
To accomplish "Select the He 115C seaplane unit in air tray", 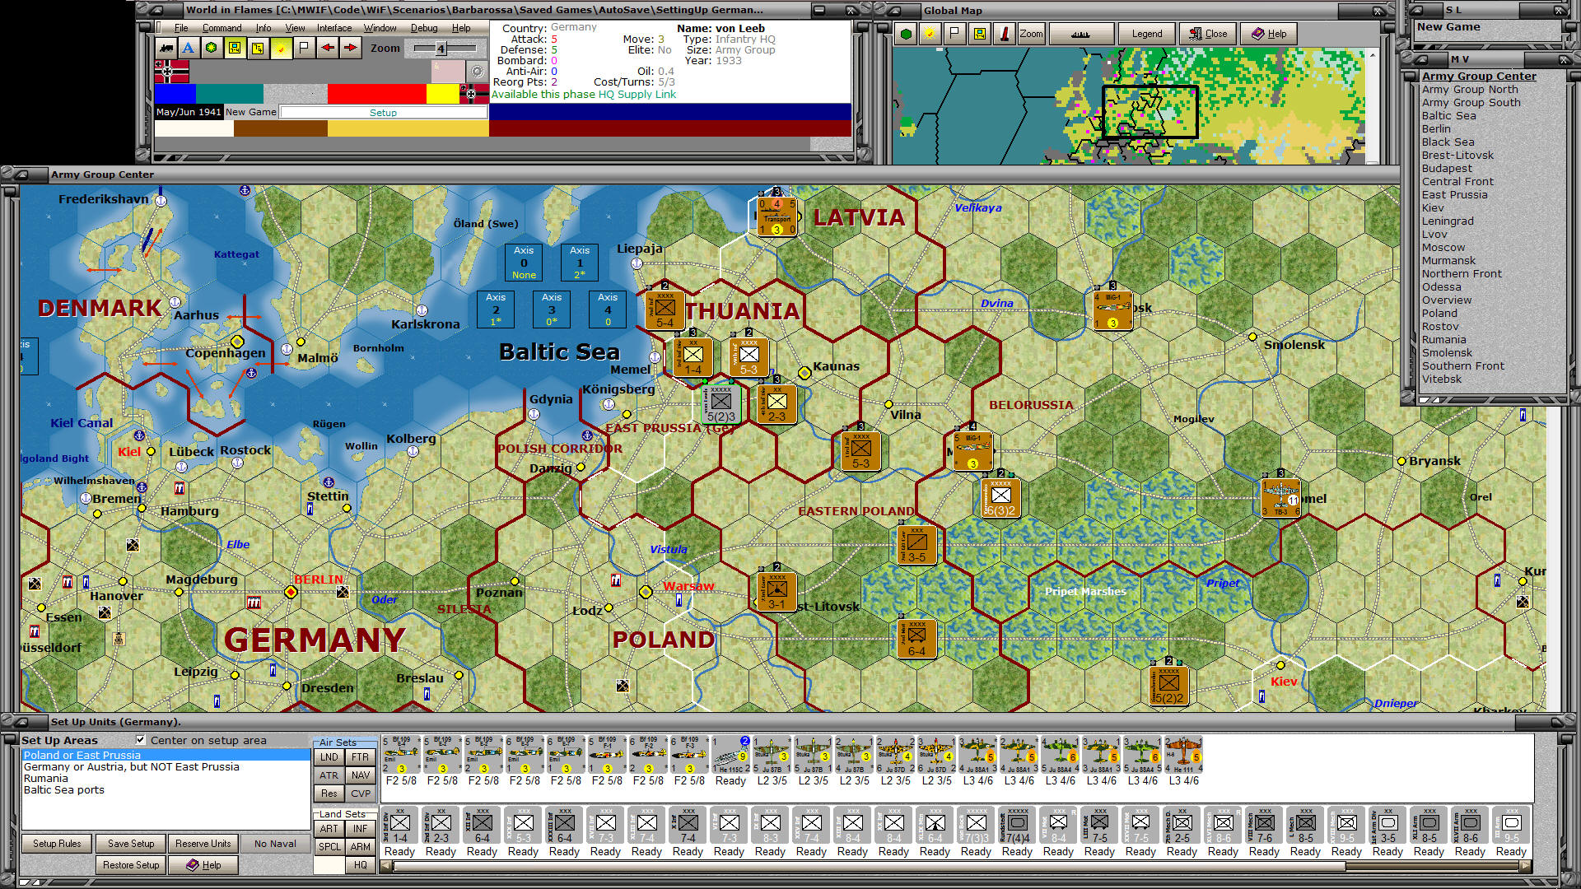I will tap(730, 755).
